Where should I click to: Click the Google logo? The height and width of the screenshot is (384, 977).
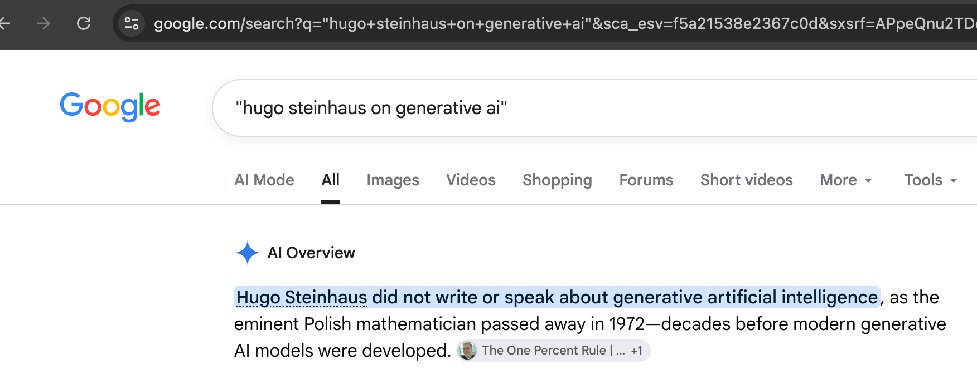tap(110, 107)
